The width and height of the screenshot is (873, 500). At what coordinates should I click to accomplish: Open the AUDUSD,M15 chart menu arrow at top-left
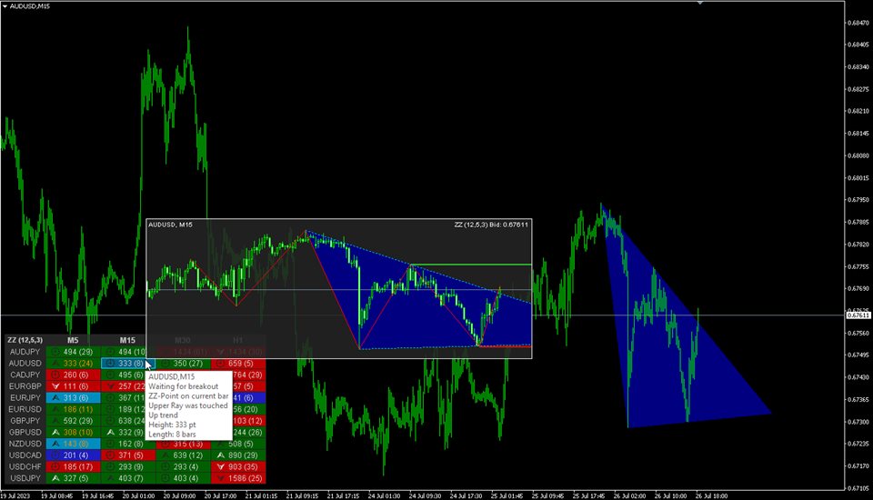5,6
